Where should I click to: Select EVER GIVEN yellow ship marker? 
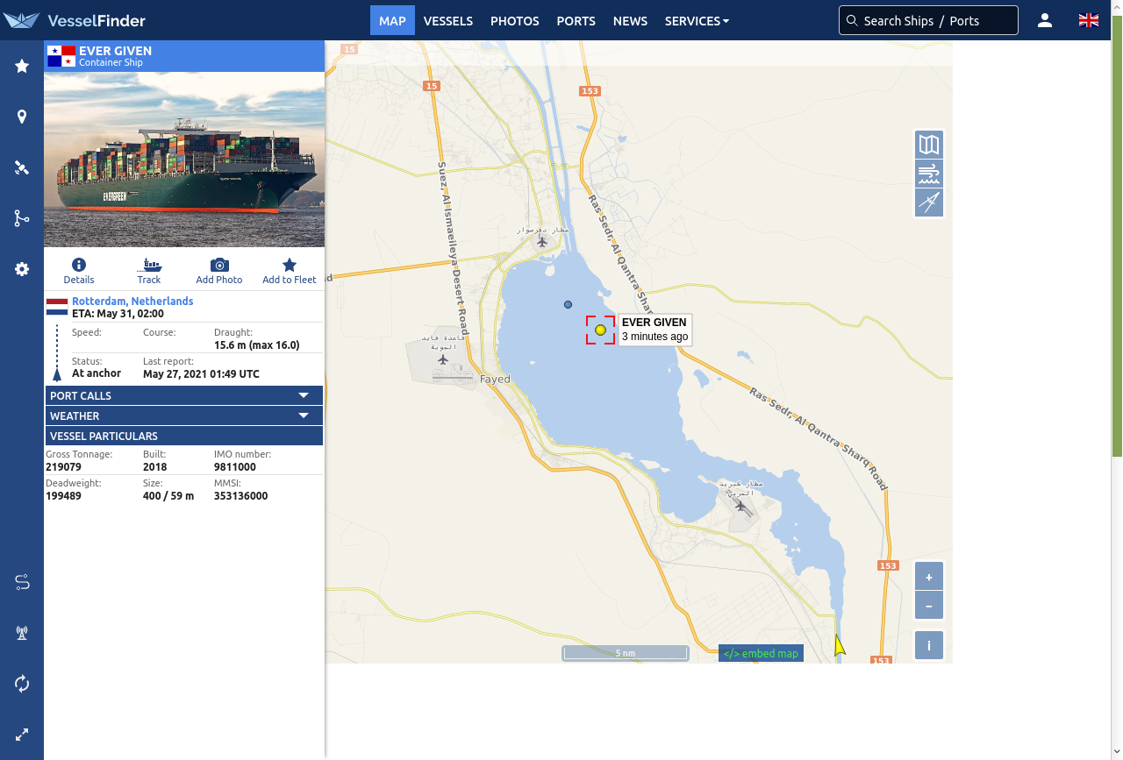(600, 330)
